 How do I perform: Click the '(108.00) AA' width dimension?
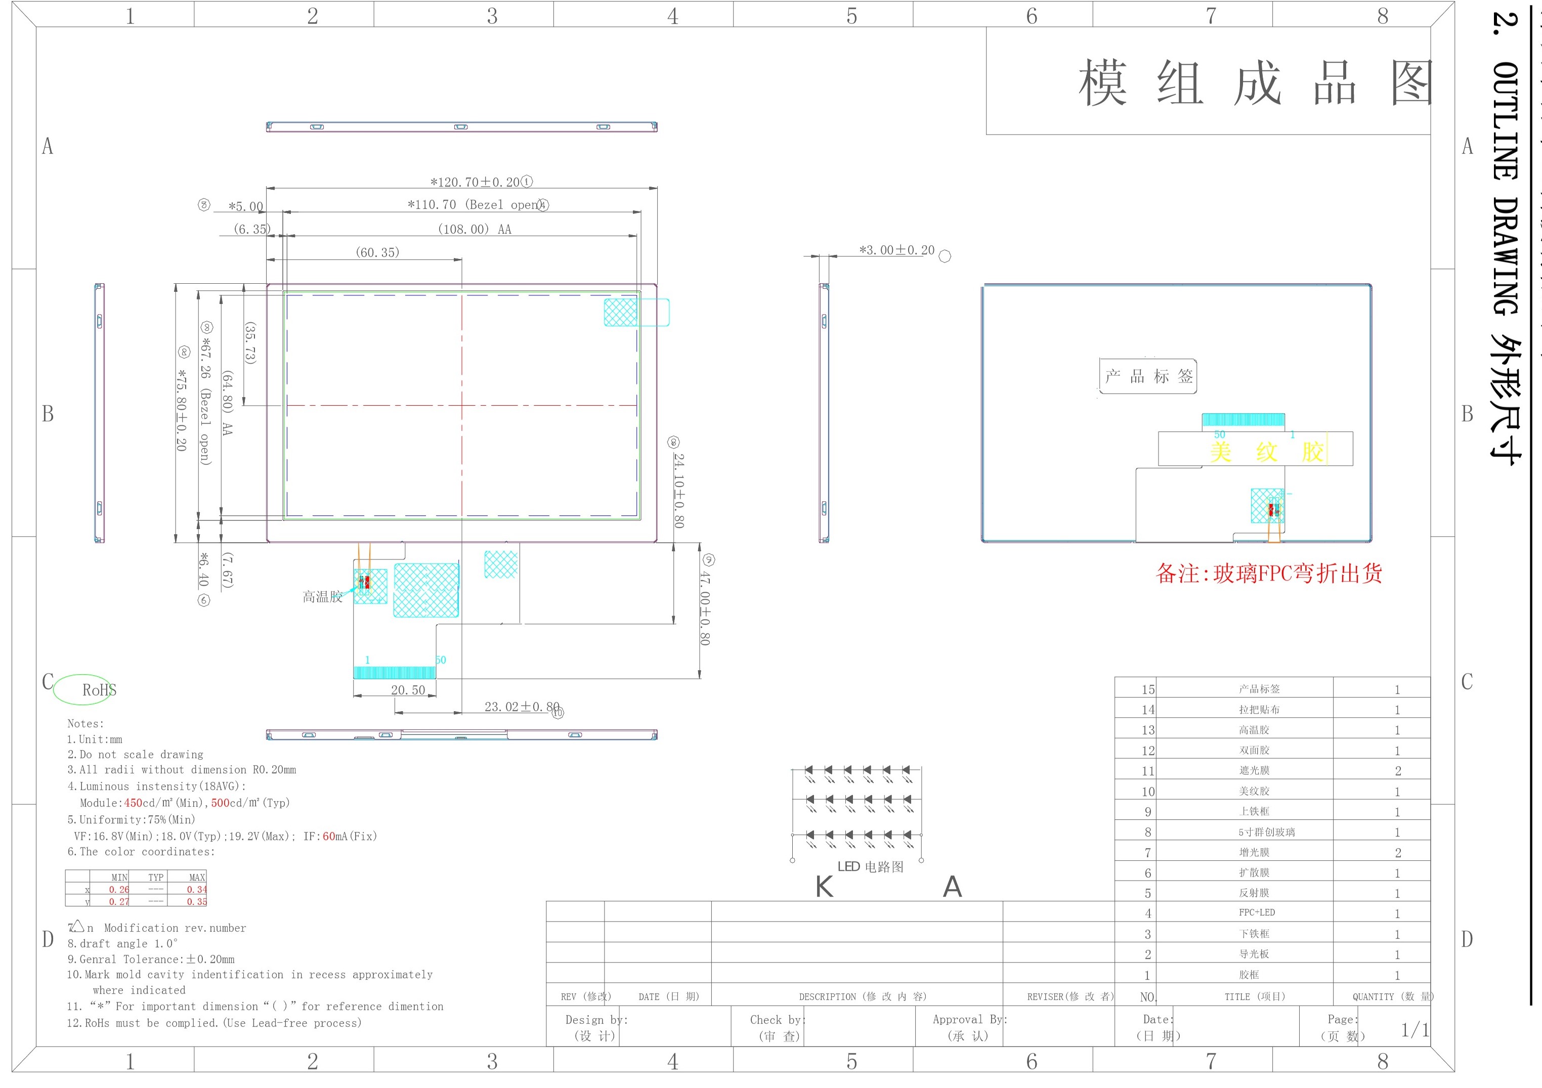[474, 229]
